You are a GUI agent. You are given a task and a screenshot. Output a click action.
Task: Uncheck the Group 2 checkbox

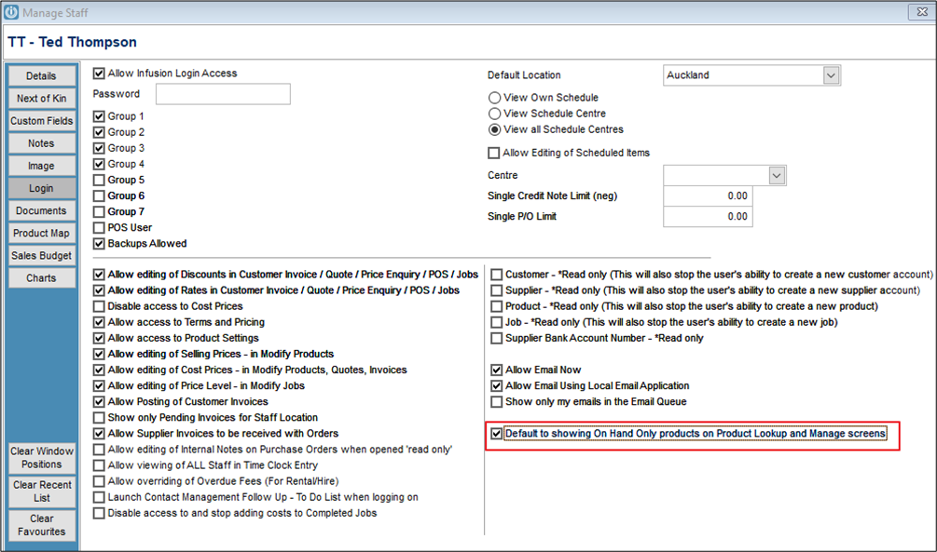click(99, 132)
